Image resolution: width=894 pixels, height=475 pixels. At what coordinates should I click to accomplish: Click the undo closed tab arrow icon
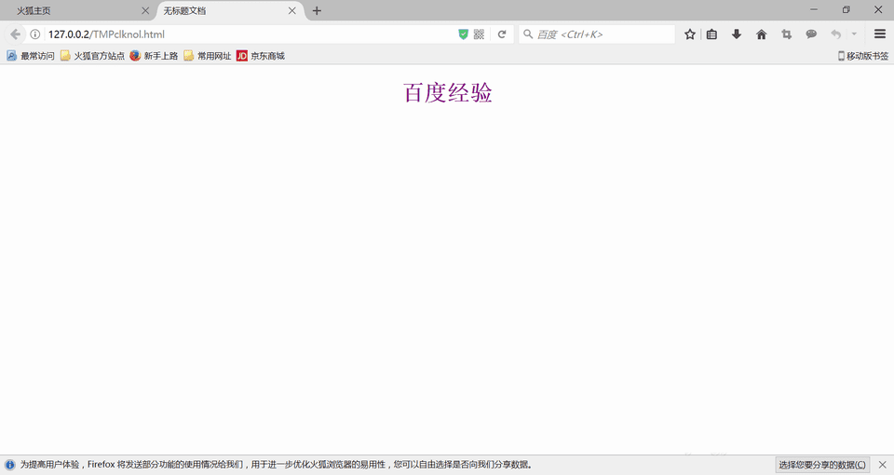(x=836, y=34)
